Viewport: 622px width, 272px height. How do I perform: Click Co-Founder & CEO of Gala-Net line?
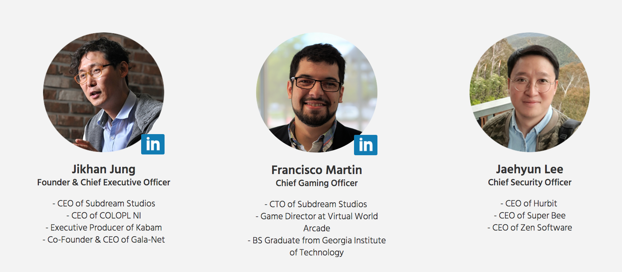[x=104, y=240]
